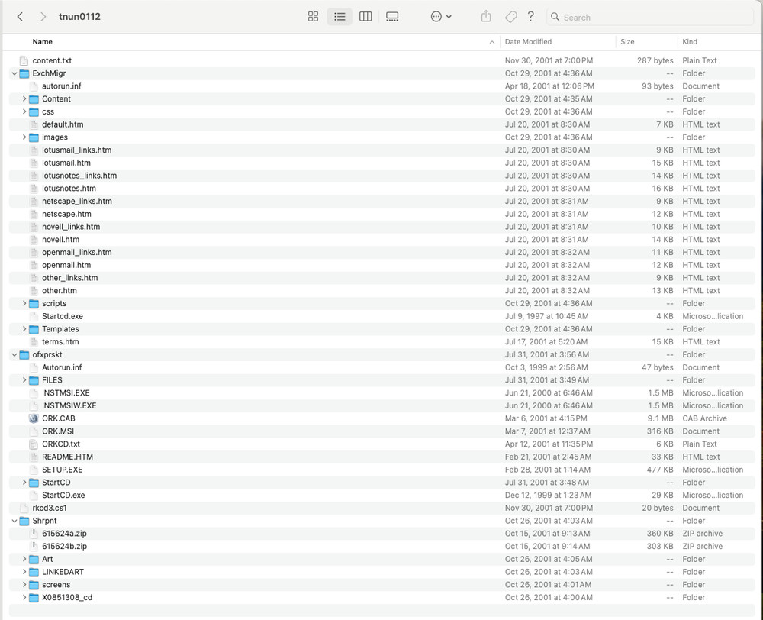The image size is (763, 620).
Task: Select the ORK.CAB archive file icon
Action: 34,418
